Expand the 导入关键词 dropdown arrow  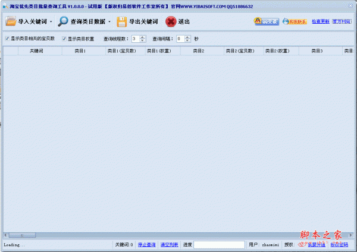(x=51, y=21)
